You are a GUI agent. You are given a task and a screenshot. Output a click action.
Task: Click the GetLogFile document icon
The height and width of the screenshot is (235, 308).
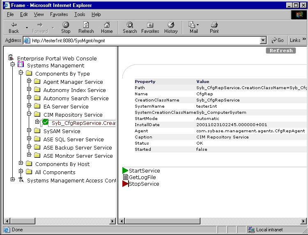click(x=126, y=177)
